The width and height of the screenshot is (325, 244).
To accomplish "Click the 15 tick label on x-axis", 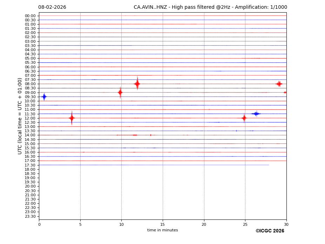I will (x=163, y=224).
